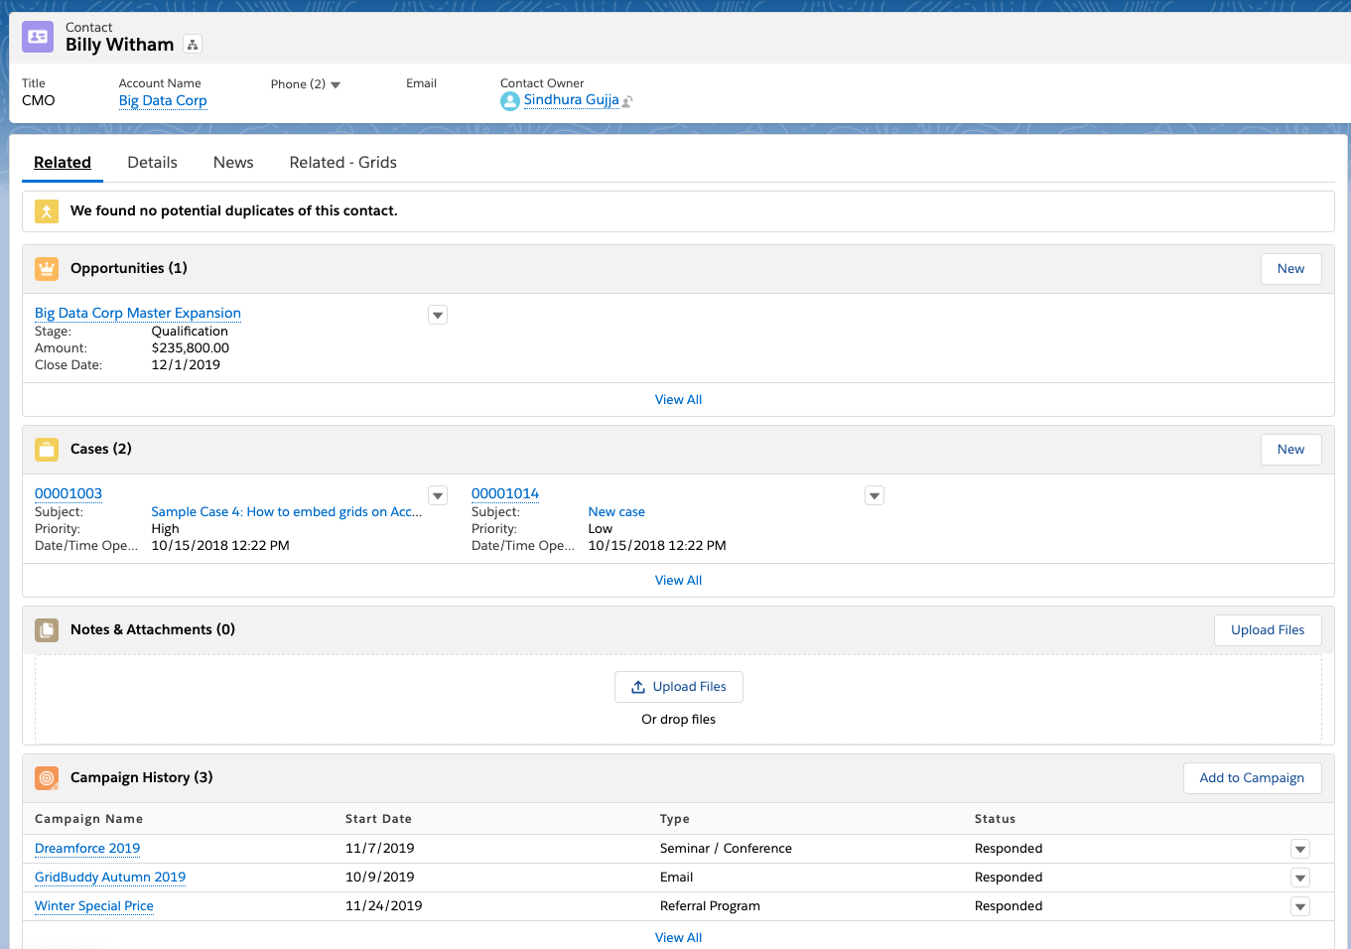Open Winter Special Price campaign
This screenshot has width=1351, height=949.
[x=94, y=906]
